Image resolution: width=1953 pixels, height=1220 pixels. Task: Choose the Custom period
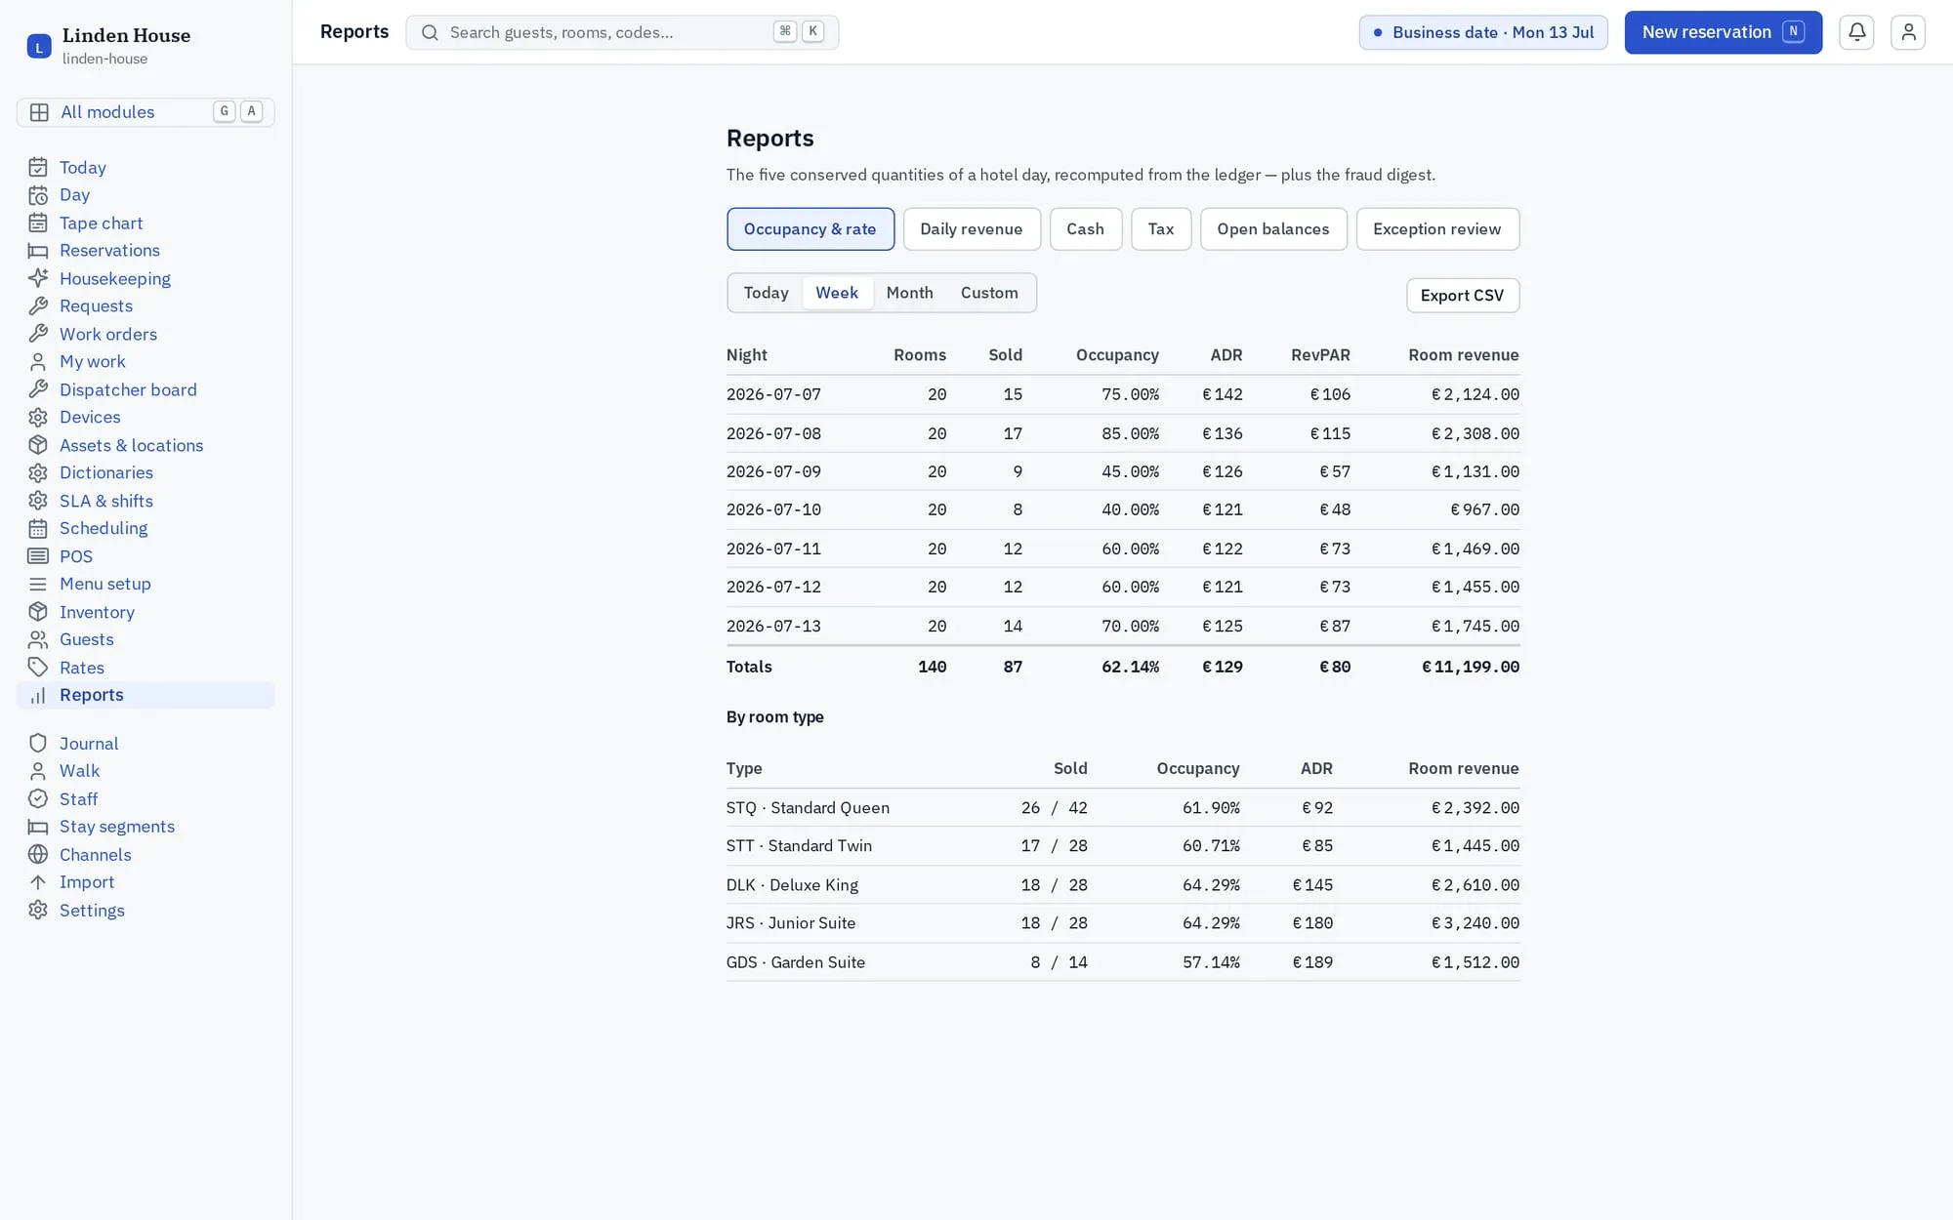[x=989, y=293]
